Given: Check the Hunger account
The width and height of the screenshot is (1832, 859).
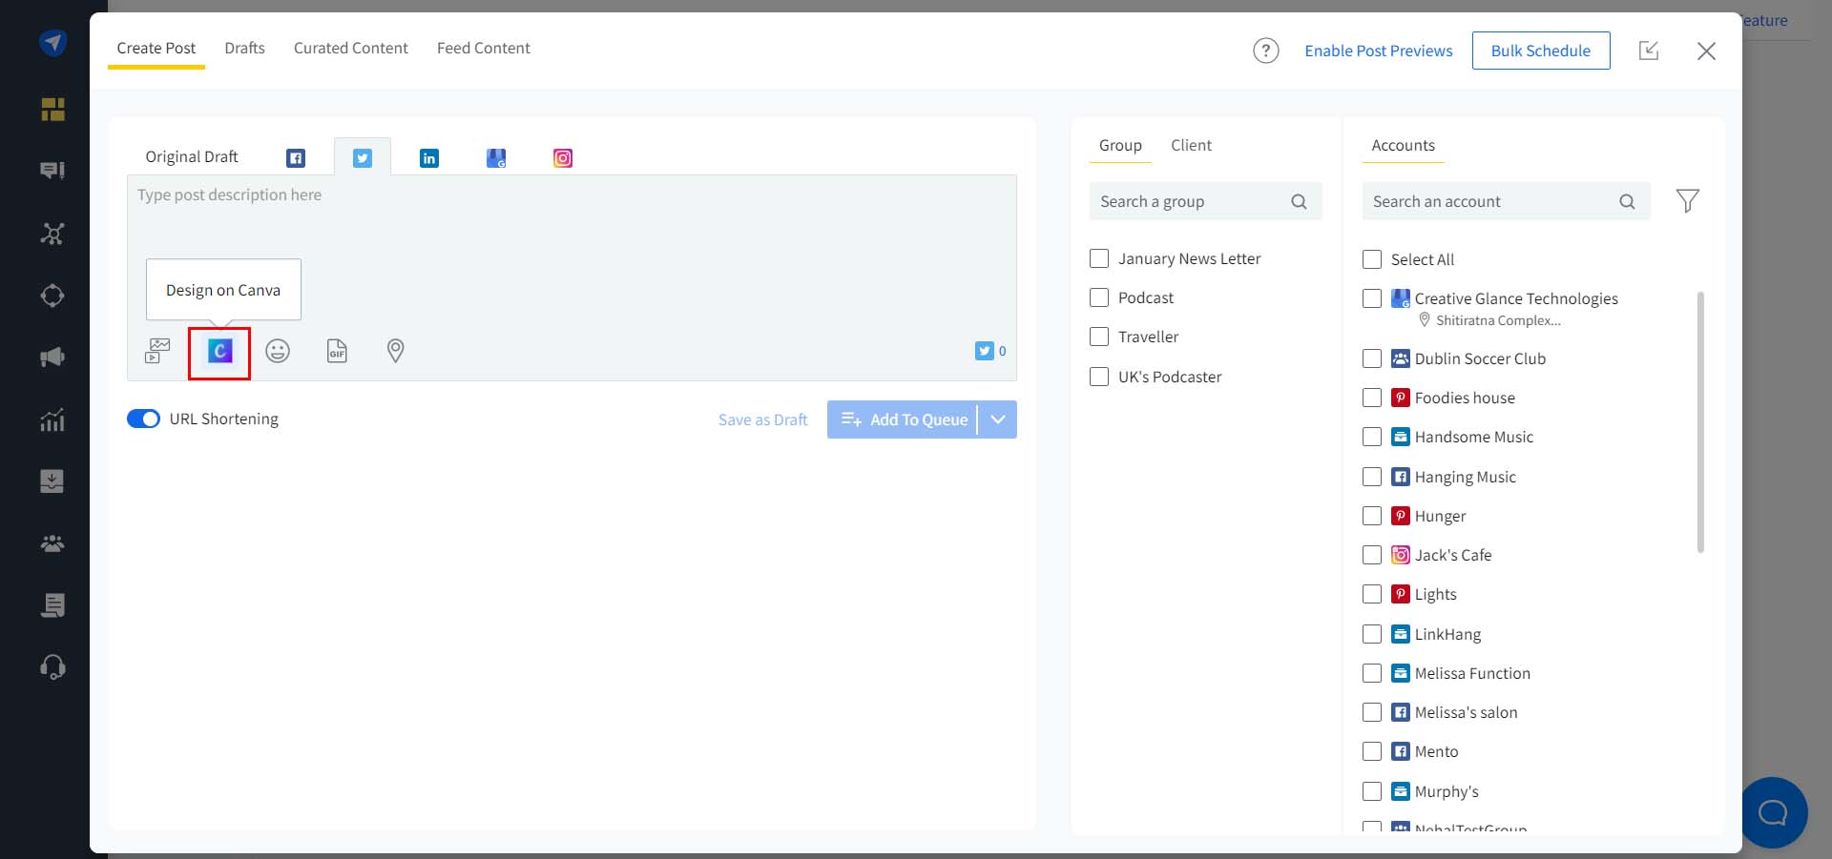Looking at the screenshot, I should pos(1372,516).
